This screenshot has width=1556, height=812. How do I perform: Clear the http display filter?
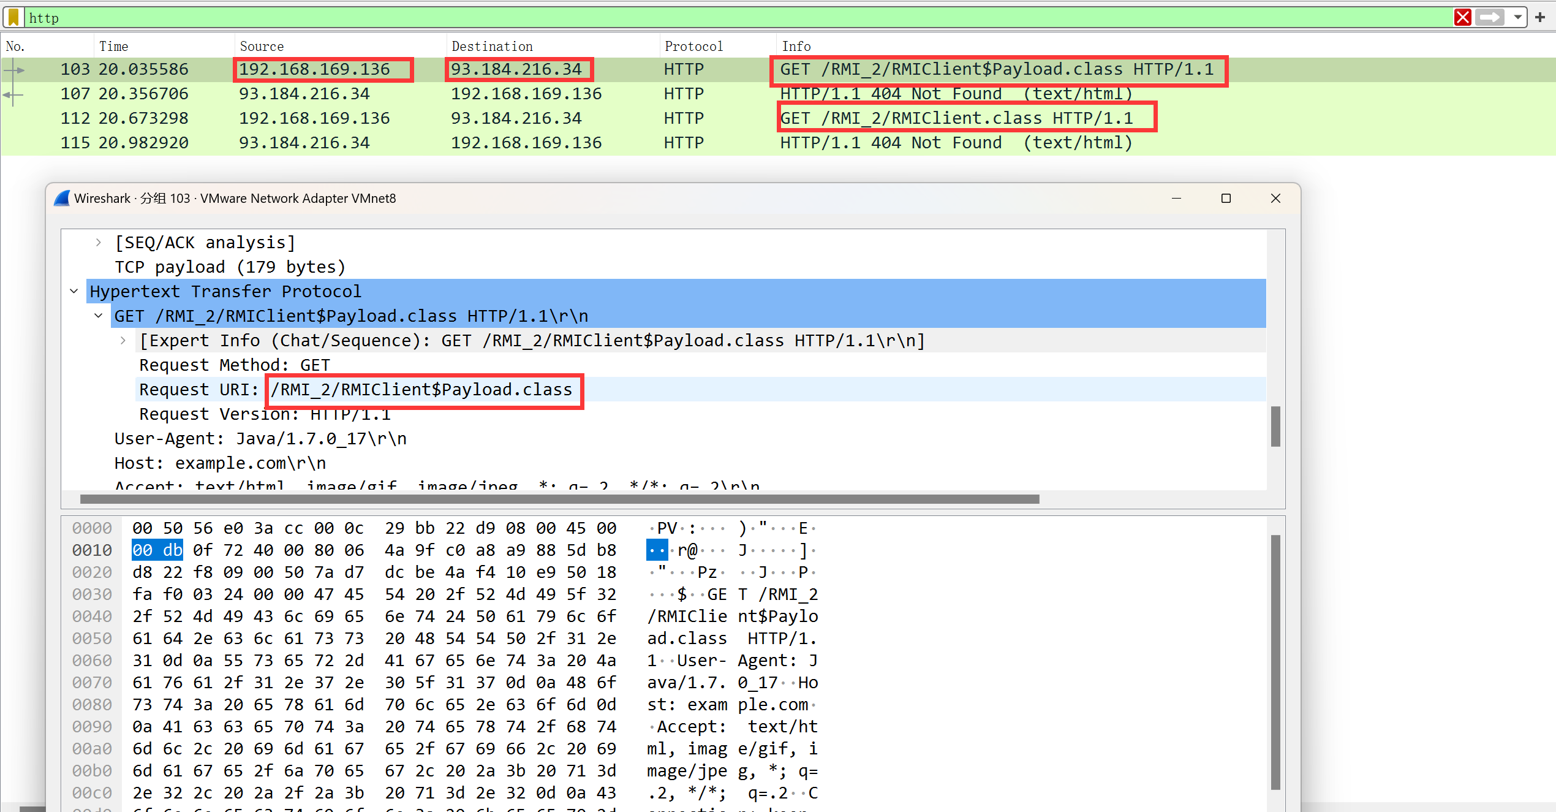[x=1462, y=17]
